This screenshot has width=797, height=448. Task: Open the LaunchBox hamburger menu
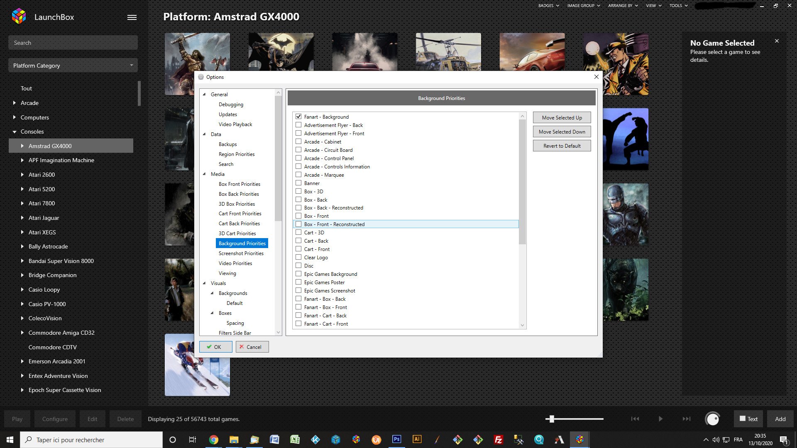pos(132,17)
